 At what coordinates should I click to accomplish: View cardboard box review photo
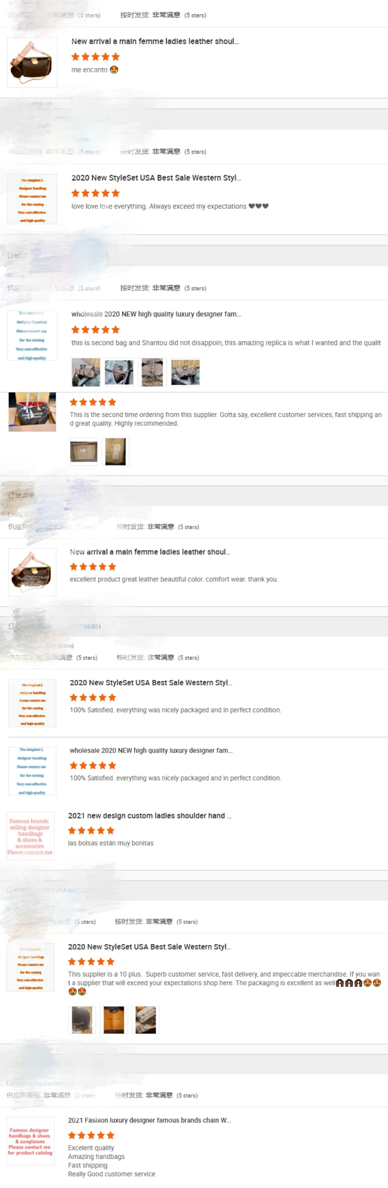click(x=84, y=452)
